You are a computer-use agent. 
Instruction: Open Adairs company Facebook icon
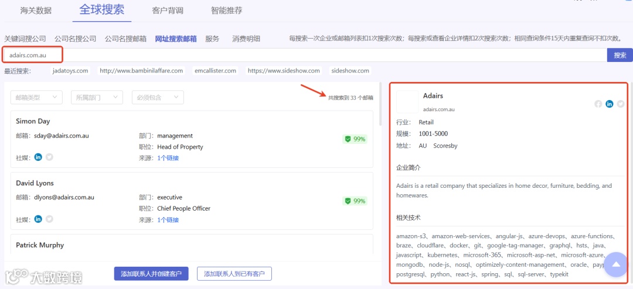pyautogui.click(x=598, y=104)
